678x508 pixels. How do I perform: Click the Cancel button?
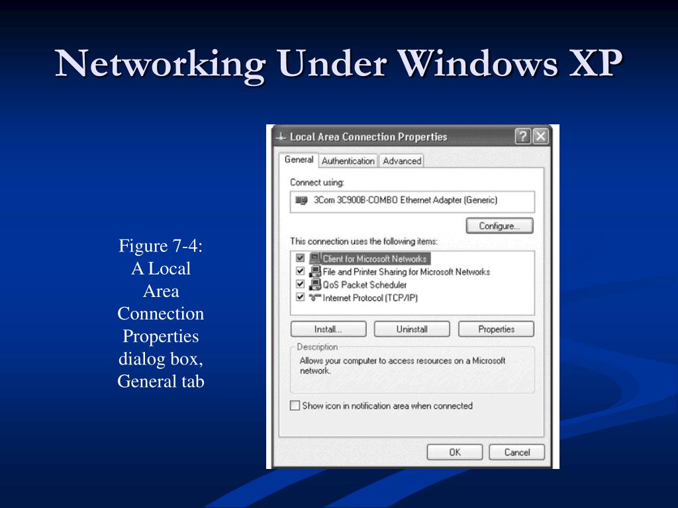(x=516, y=452)
